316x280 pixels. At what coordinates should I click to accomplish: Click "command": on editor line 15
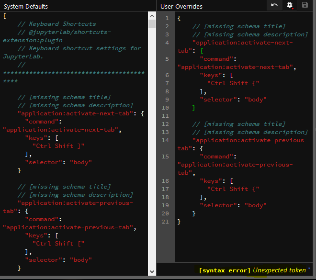pos(218,157)
